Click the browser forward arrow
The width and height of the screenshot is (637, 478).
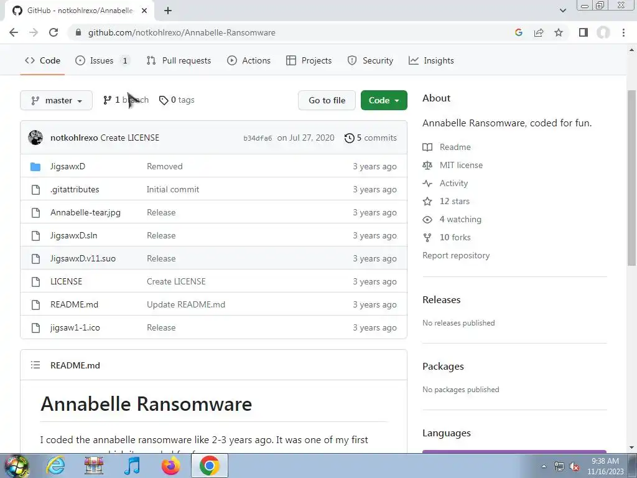coord(34,32)
